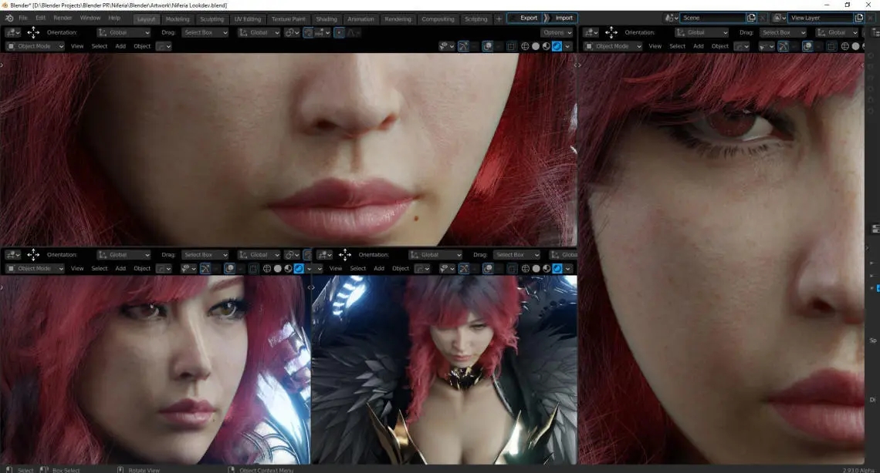Switch bottom-left viewport to Solid shading
This screenshot has height=473, width=880.
pos(278,269)
